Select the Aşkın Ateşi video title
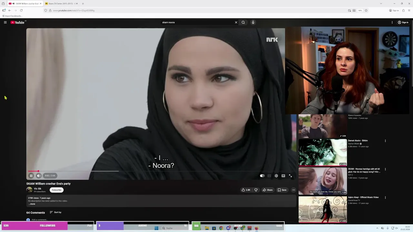 [x=363, y=197]
